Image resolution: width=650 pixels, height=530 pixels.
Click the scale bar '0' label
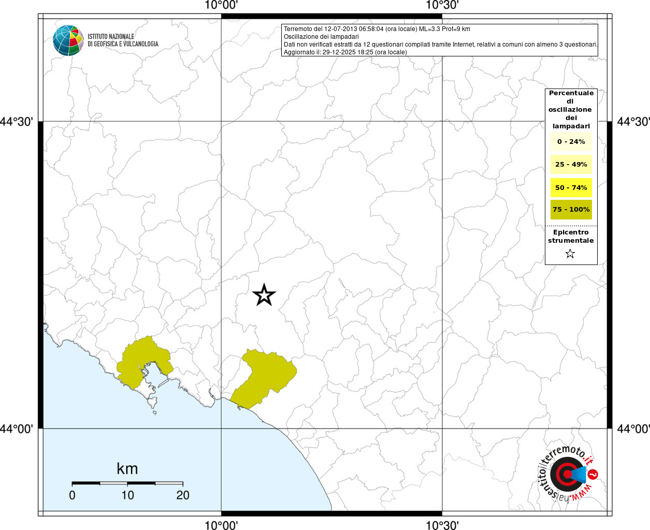72,495
